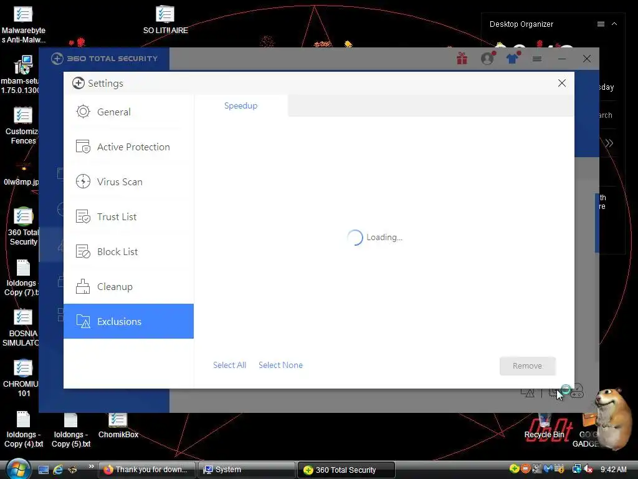The width and height of the screenshot is (638, 479).
Task: Select loldongs - Copy (7) desktop file
Action: pyautogui.click(x=22, y=277)
